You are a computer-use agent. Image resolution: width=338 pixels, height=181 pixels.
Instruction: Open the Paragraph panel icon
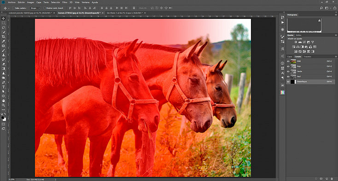(283, 78)
